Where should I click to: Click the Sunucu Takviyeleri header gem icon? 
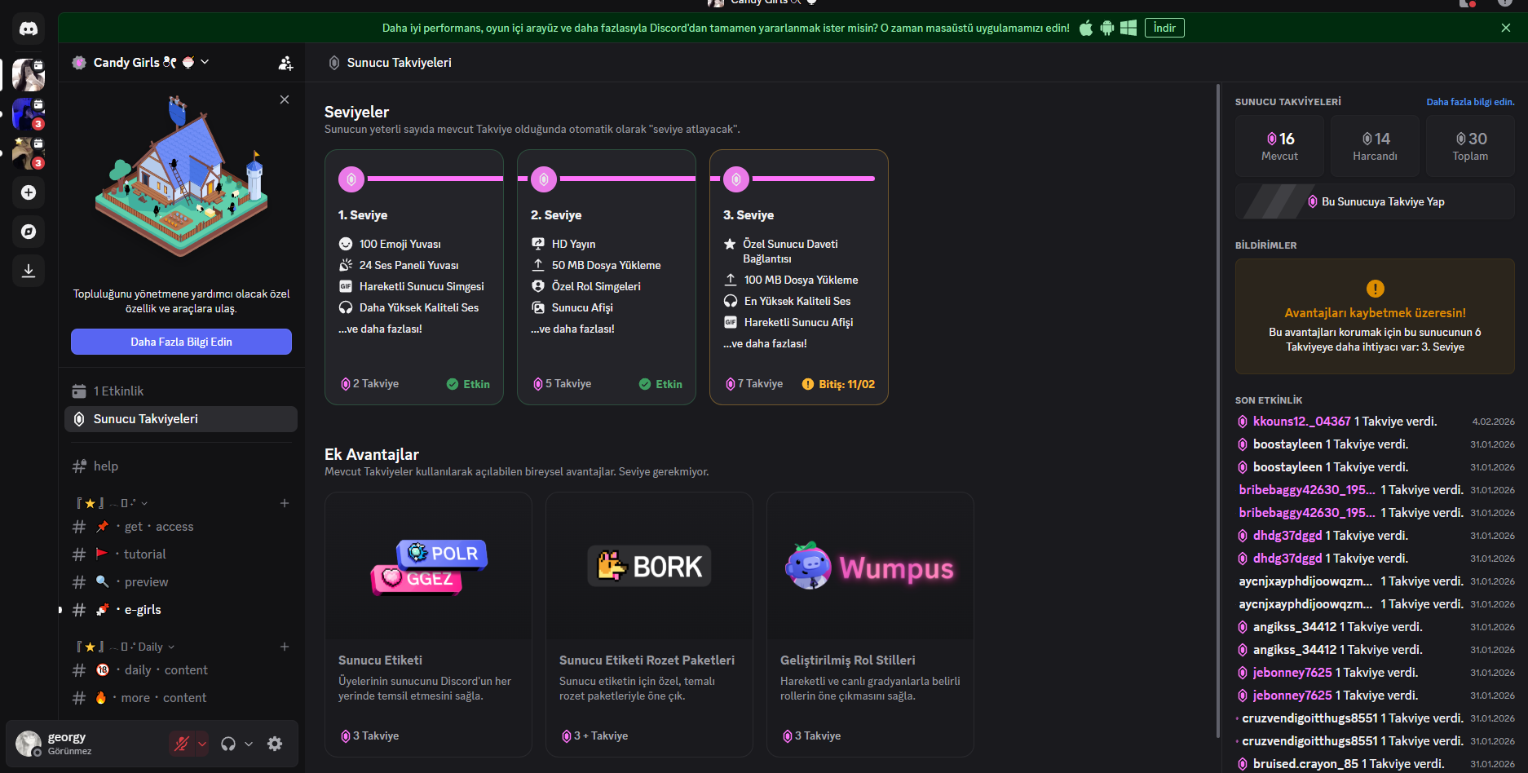coord(333,63)
